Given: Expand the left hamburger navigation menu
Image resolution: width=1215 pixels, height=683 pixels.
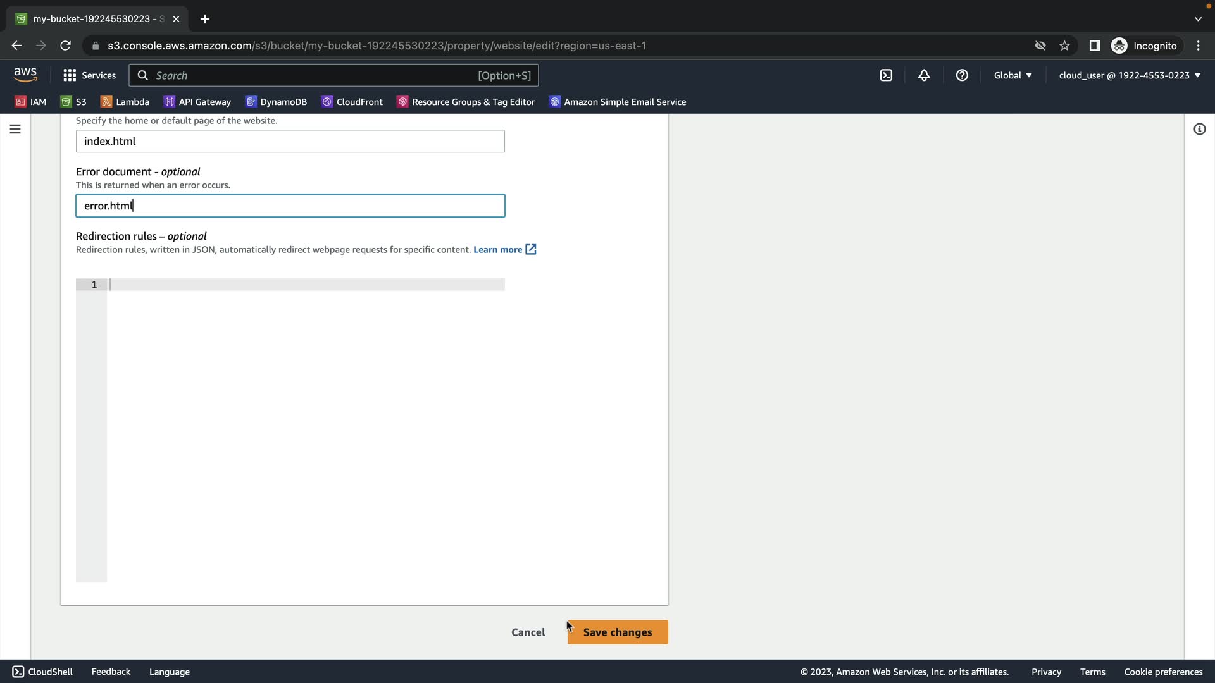Looking at the screenshot, I should coord(15,129).
